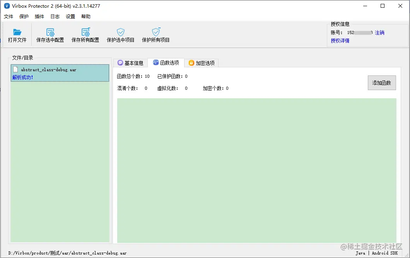Image resolution: width=410 pixels, height=258 pixels.
Task: Click the 添加函数 button
Action: [x=382, y=83]
